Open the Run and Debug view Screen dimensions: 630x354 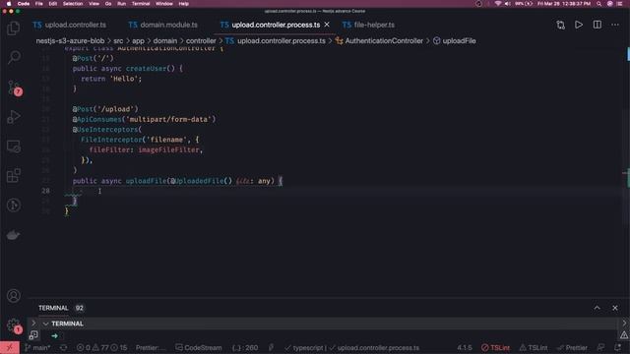13,117
